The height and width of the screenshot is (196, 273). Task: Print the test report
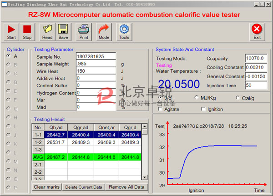84,32
